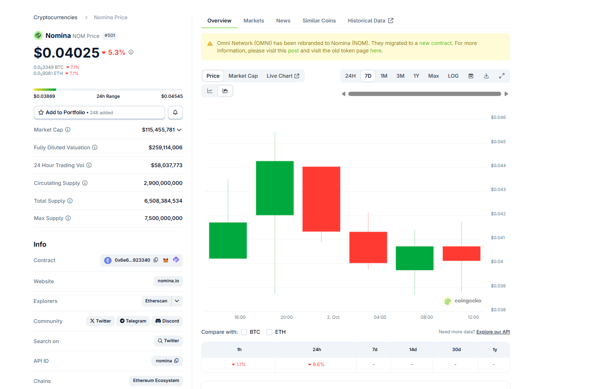
Task: Switch to the Markets tab
Action: click(254, 21)
